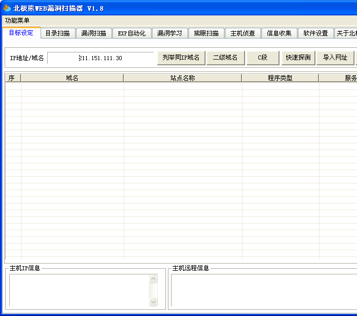Switch to the 目标设定 tab

click(22, 33)
